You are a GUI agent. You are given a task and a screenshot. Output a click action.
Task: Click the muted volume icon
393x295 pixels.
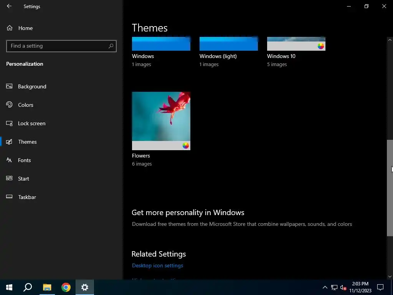(343, 287)
